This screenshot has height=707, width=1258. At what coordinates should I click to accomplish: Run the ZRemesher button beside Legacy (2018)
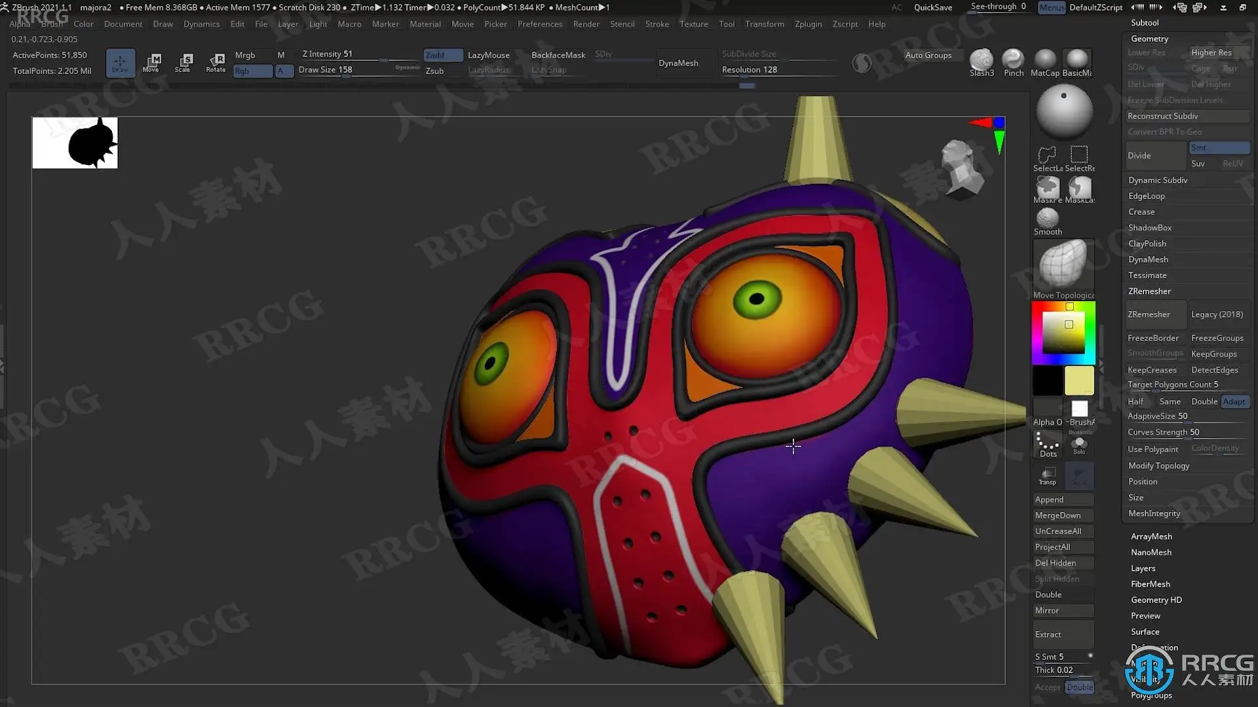tap(1156, 315)
